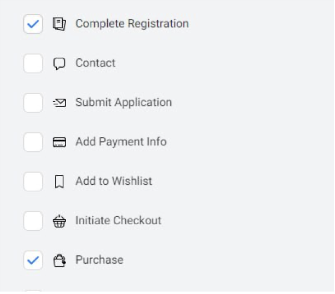Select the Add to Wishlist checkbox
This screenshot has height=294, width=335.
tap(33, 182)
